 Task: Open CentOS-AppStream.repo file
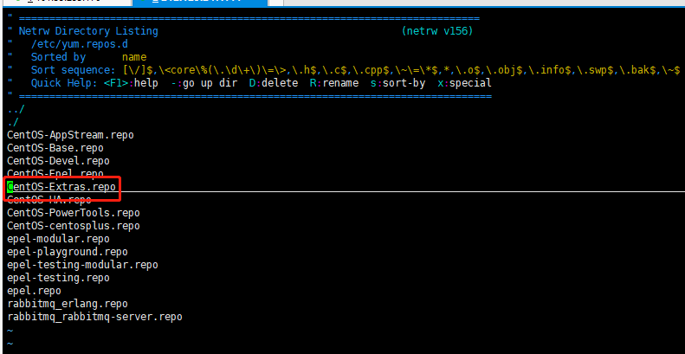click(70, 135)
